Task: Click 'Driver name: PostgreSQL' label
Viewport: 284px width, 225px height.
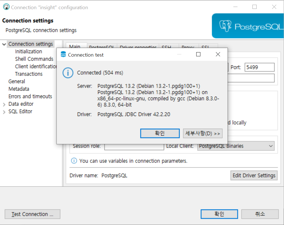Action: [98, 175]
